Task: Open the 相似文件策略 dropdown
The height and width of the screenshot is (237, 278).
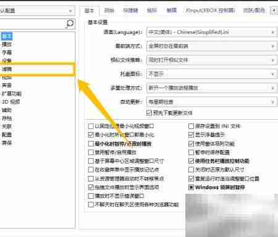Action: pyautogui.click(x=211, y=60)
